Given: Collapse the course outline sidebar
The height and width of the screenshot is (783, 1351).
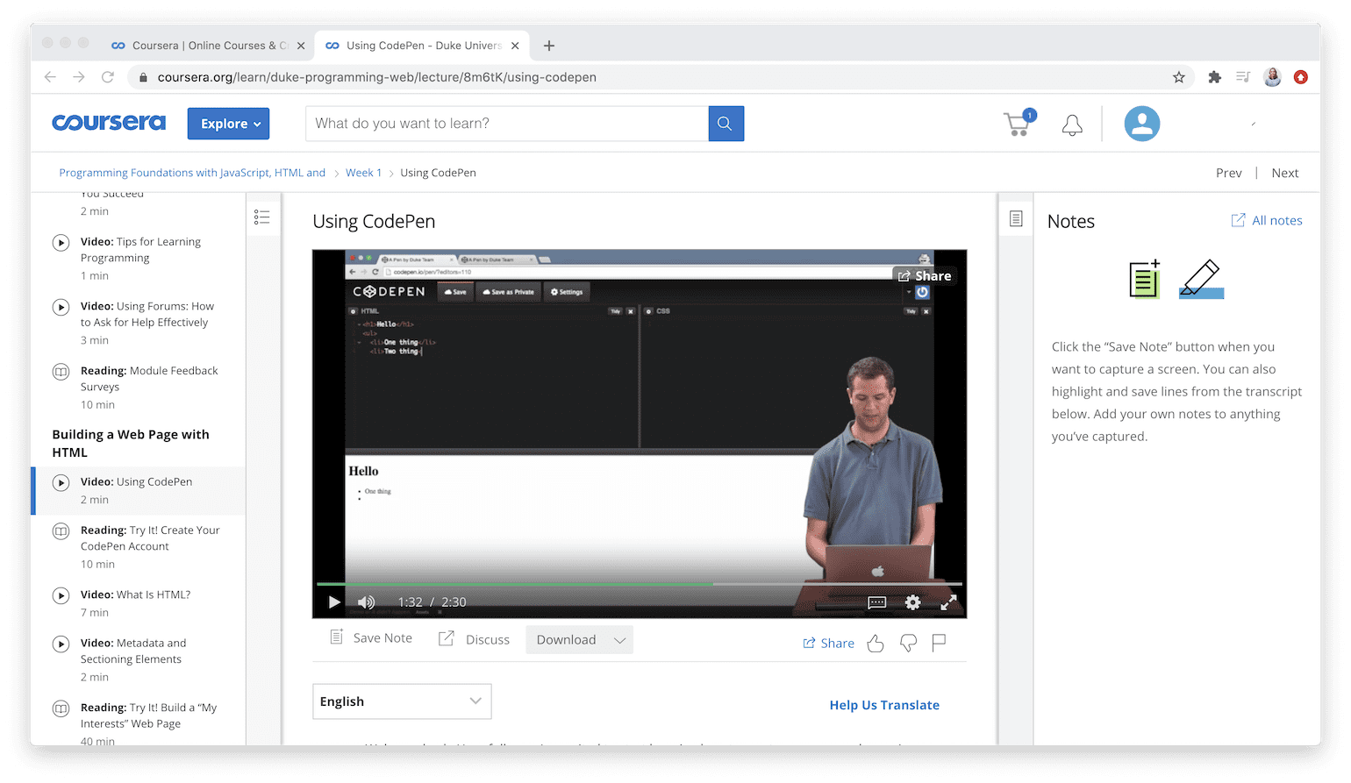Looking at the screenshot, I should coord(261,217).
